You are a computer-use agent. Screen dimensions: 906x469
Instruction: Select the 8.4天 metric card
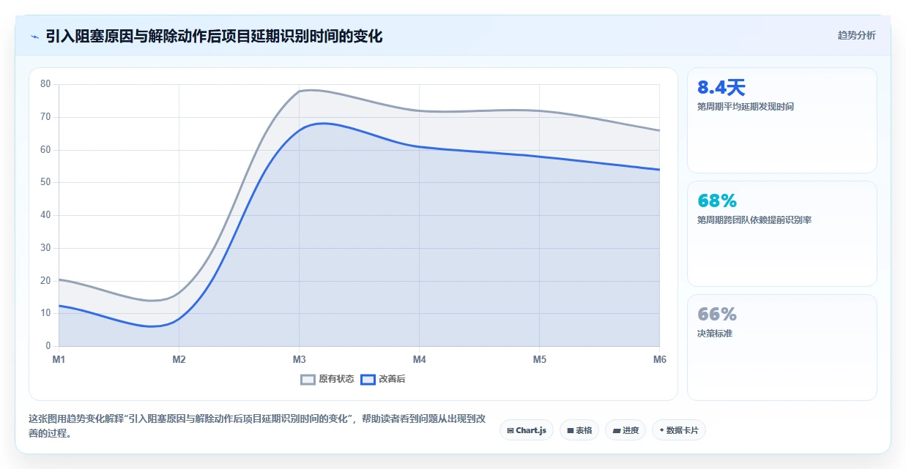(x=781, y=120)
